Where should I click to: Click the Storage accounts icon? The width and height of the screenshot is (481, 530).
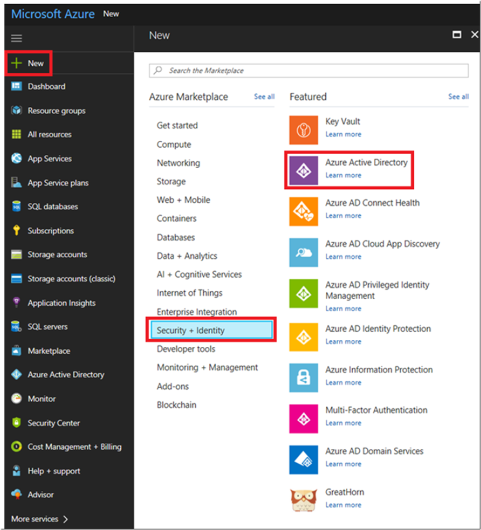16,255
